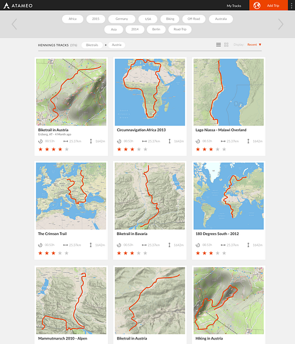Image resolution: width=295 pixels, height=344 pixels.
Task: Open the Recent display dropdown
Action: point(254,45)
